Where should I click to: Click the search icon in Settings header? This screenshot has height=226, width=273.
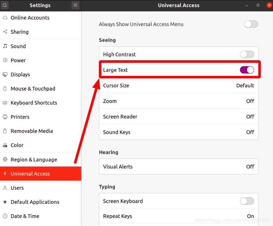(5, 5)
